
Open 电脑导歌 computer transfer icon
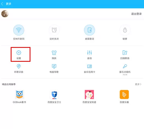[54, 66]
